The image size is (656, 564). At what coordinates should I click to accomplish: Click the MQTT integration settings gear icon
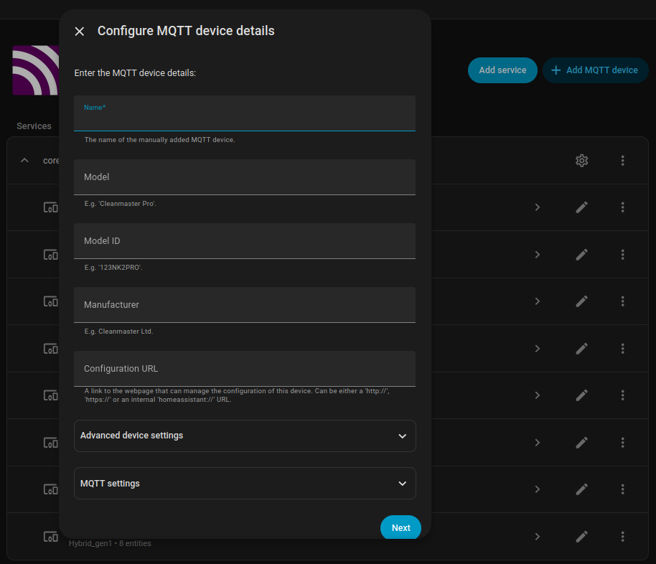(x=582, y=161)
